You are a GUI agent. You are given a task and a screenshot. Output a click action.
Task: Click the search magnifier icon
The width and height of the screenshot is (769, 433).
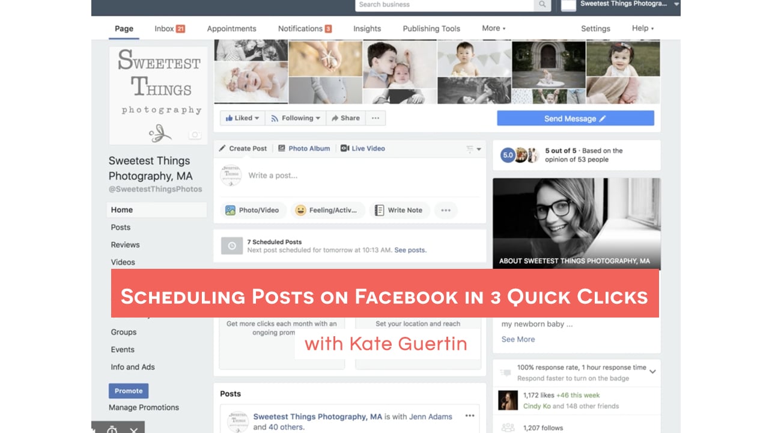pos(543,5)
